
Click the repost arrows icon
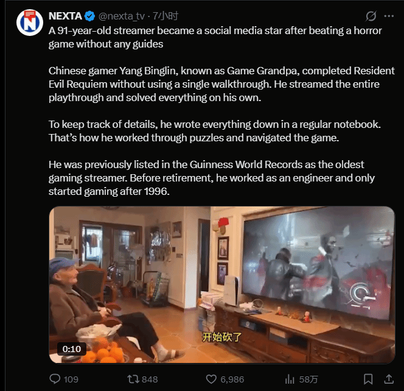tap(133, 379)
